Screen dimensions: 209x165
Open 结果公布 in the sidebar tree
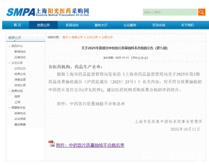tap(20, 74)
